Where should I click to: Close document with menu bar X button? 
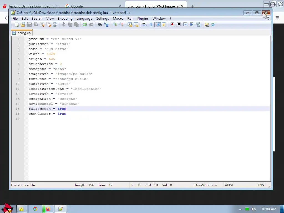point(268,19)
